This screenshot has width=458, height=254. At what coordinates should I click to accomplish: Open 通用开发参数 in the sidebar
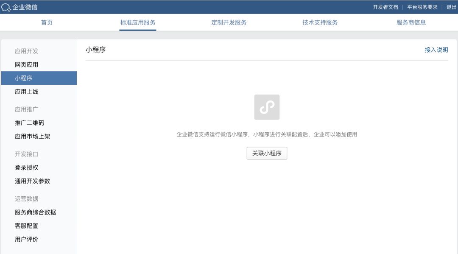[x=39, y=181]
